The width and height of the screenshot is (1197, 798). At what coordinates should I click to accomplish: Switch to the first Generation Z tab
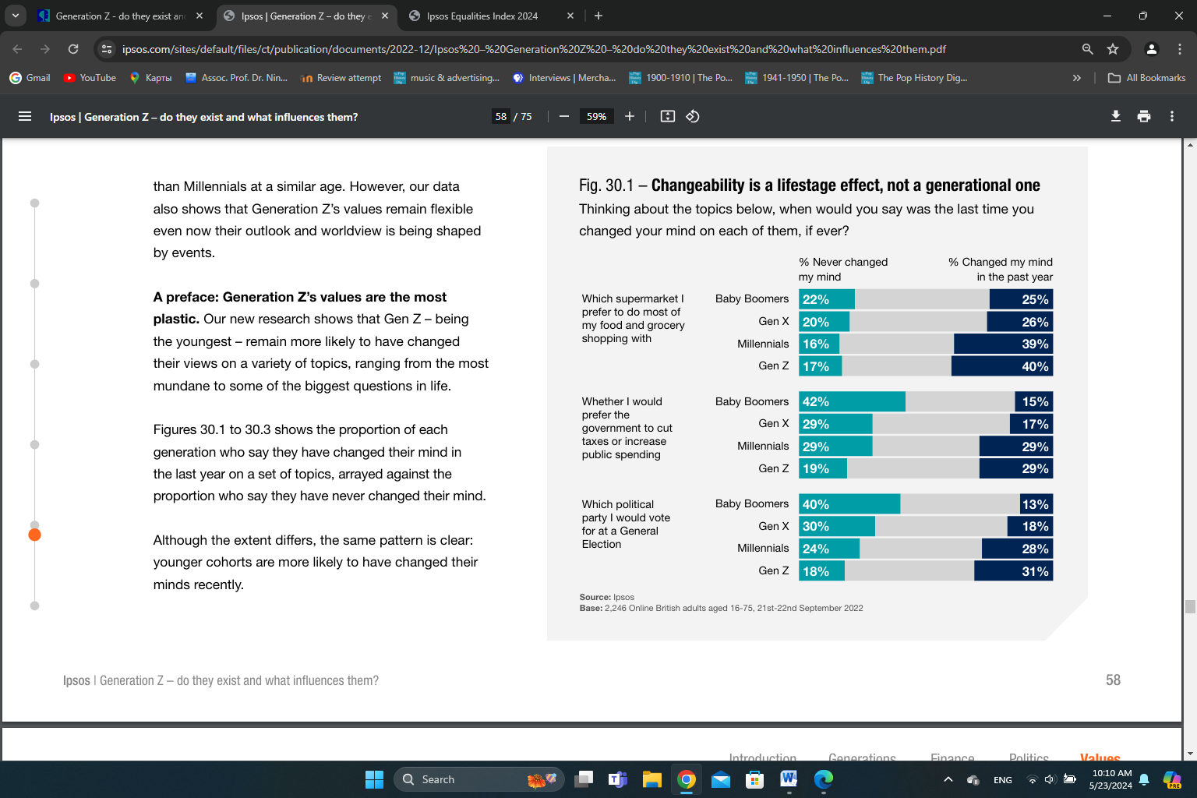coord(117,16)
